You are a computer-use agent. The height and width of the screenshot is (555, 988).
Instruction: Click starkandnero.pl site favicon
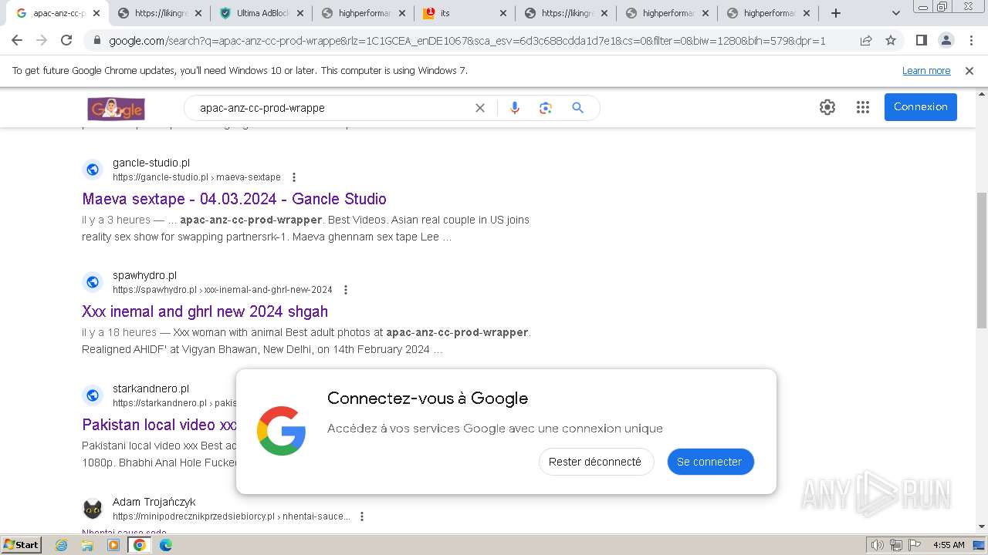click(x=93, y=395)
